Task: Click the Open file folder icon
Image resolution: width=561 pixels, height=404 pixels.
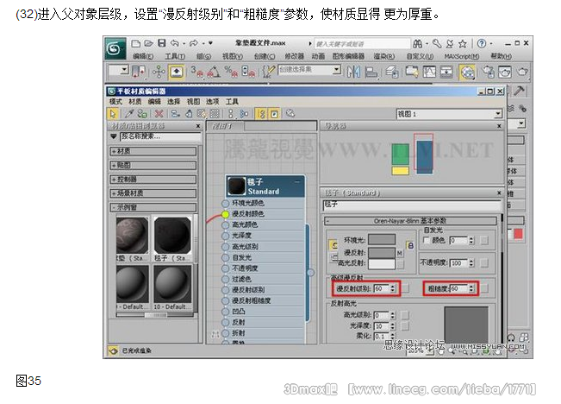Action: click(148, 43)
